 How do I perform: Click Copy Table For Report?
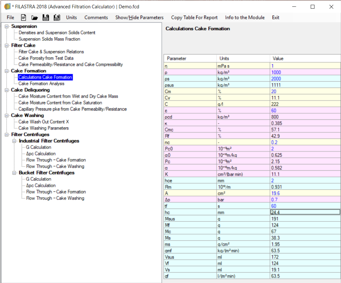tap(194, 17)
